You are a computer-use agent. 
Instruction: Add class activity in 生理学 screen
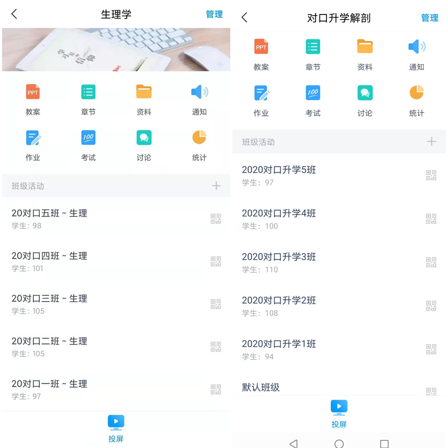coord(216,186)
